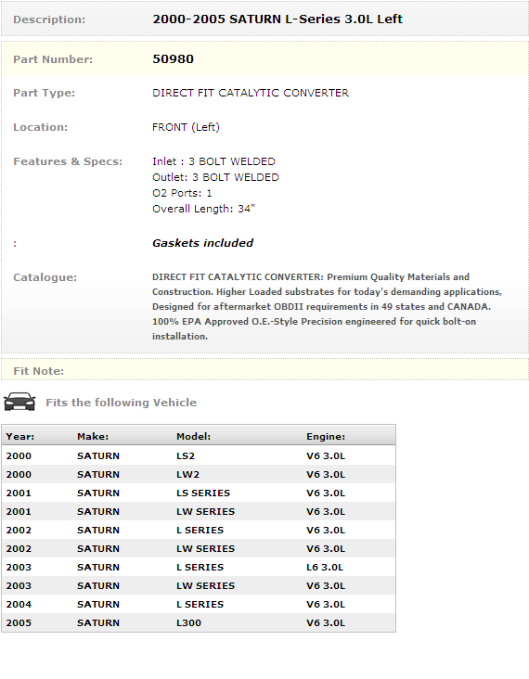
Task: Click the car icon beside Fits the following Vehicle
Action: (19, 402)
